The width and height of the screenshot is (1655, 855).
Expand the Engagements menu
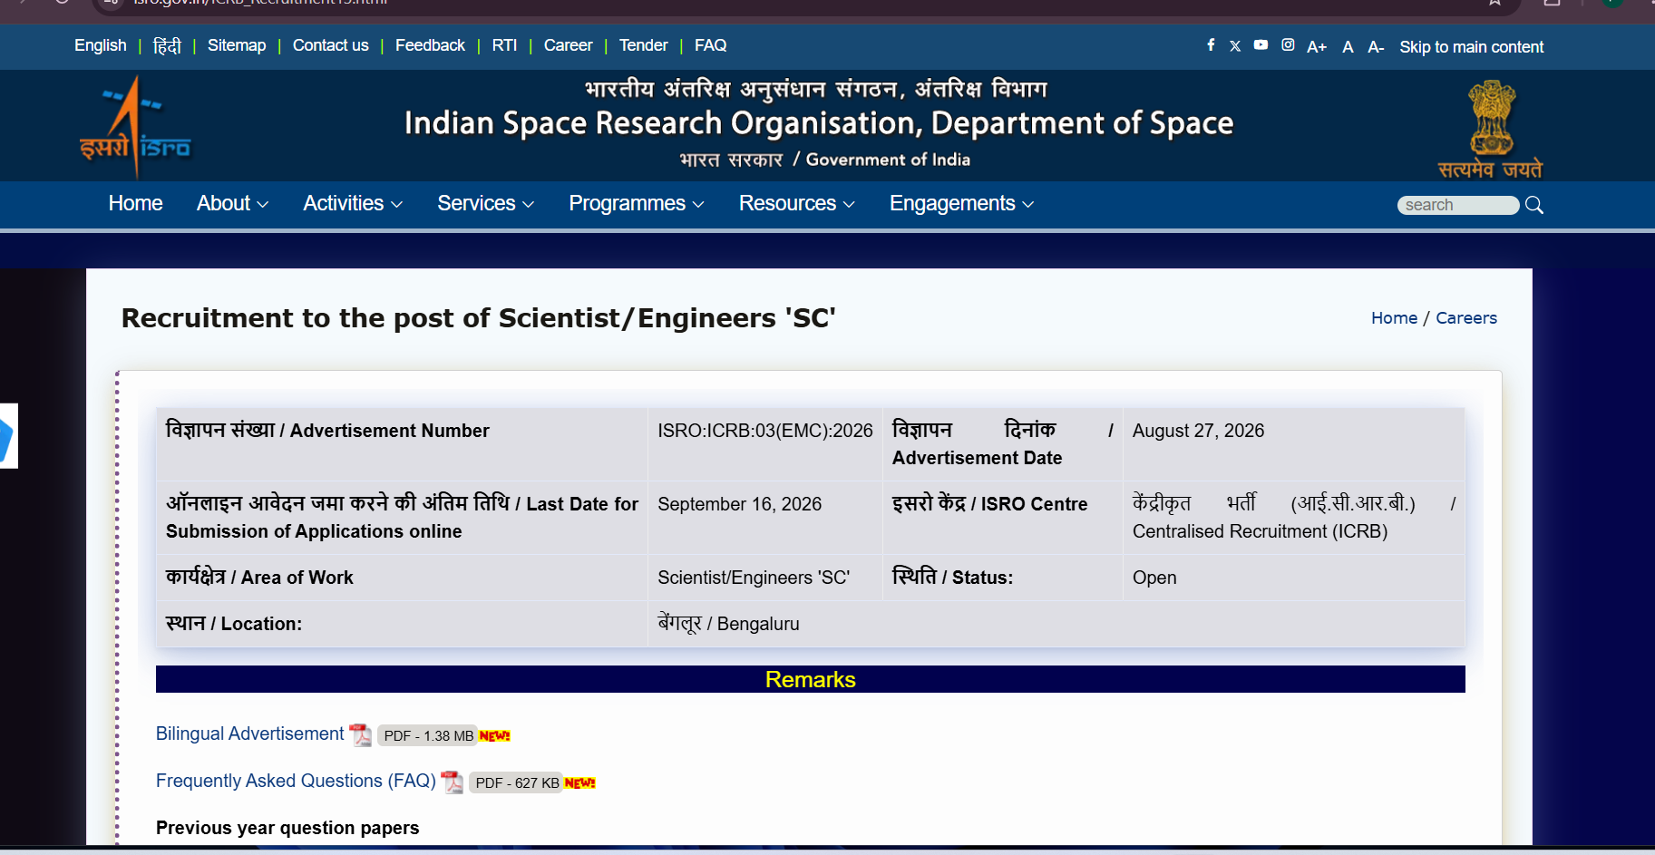click(962, 204)
